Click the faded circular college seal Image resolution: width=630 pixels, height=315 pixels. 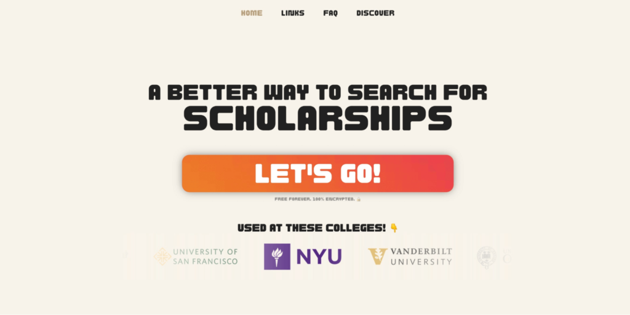click(487, 257)
